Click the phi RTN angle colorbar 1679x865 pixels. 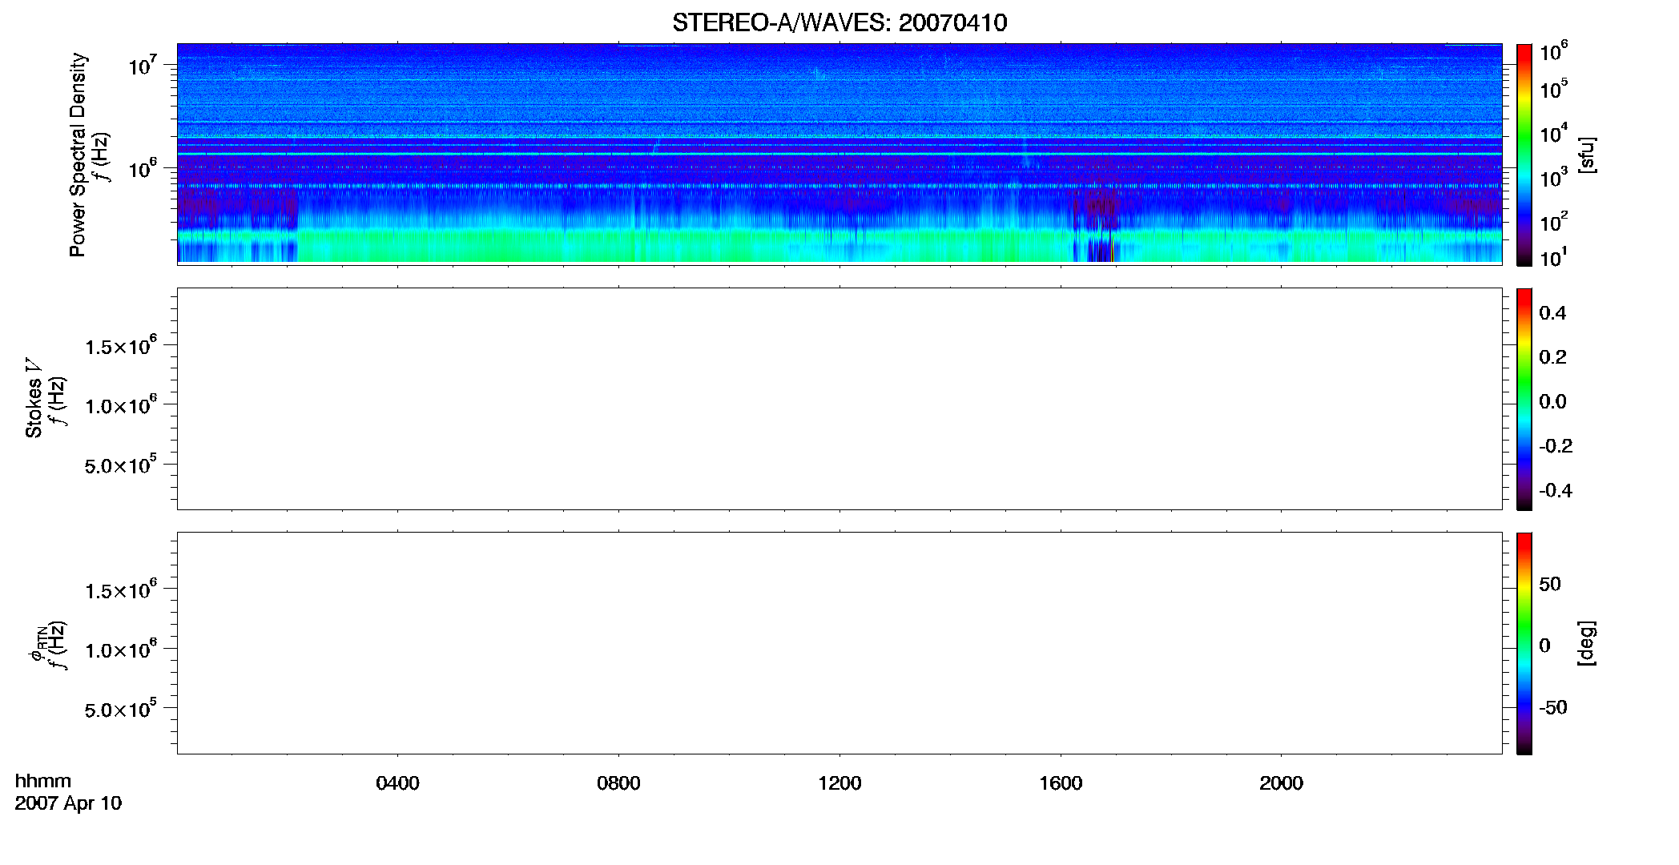pos(1524,643)
